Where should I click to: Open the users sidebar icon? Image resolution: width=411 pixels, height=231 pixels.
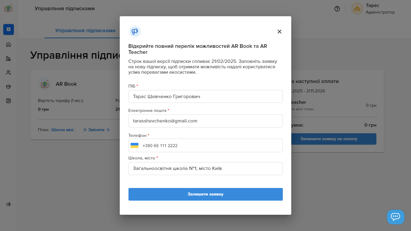8,72
